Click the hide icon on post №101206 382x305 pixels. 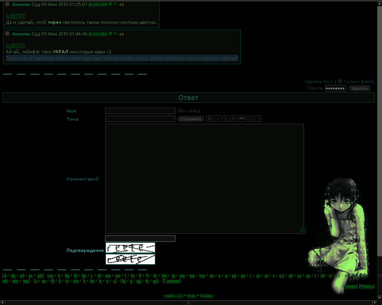pos(110,33)
